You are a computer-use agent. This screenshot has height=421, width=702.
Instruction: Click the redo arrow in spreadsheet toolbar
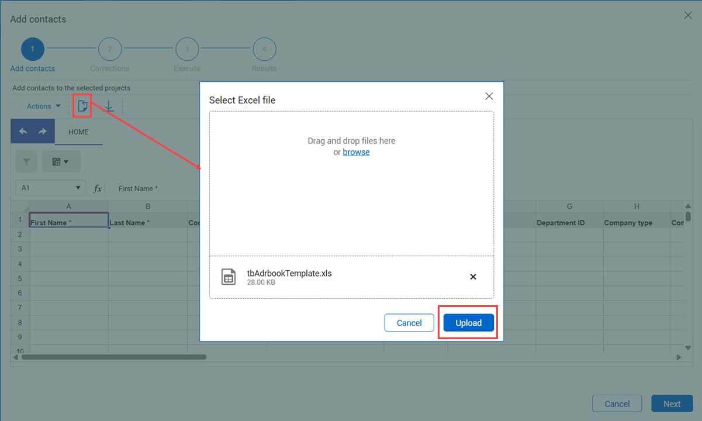coord(42,132)
